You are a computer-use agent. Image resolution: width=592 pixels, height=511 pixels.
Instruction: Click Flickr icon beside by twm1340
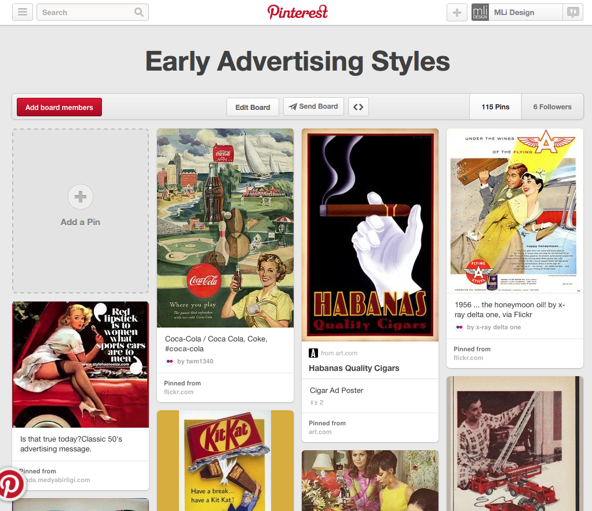(x=170, y=361)
